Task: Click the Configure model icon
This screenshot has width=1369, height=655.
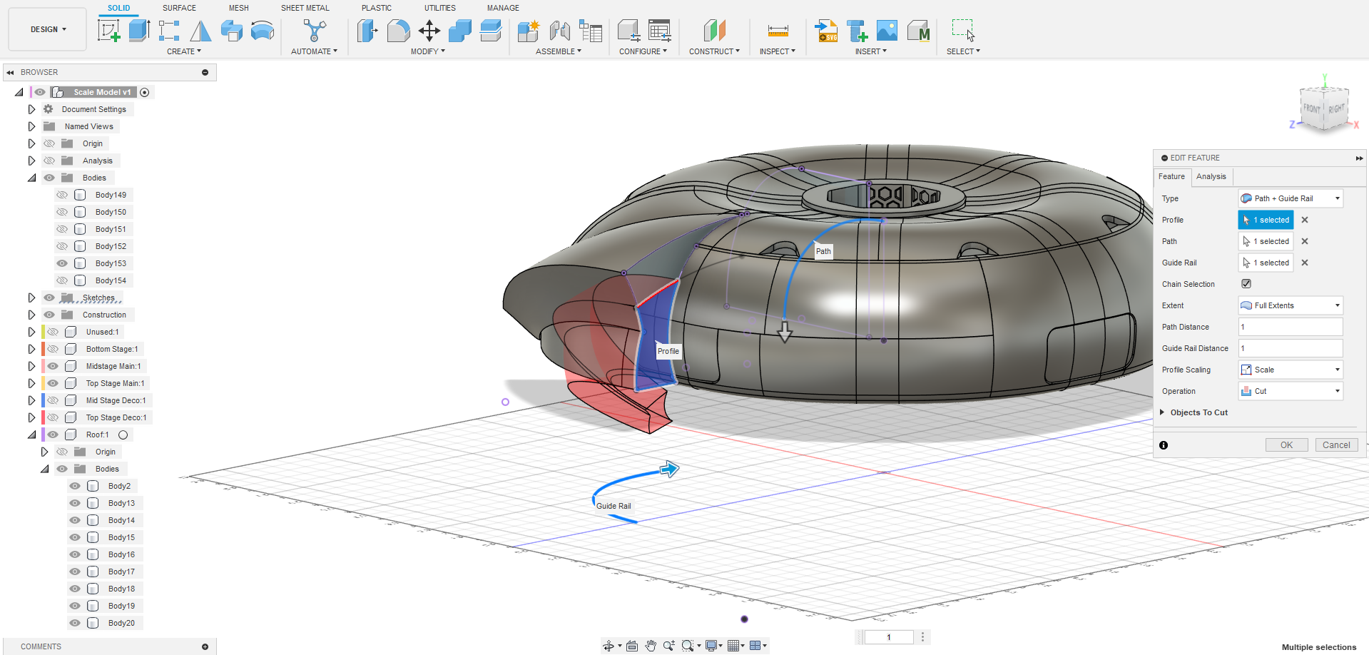Action: pyautogui.click(x=628, y=31)
